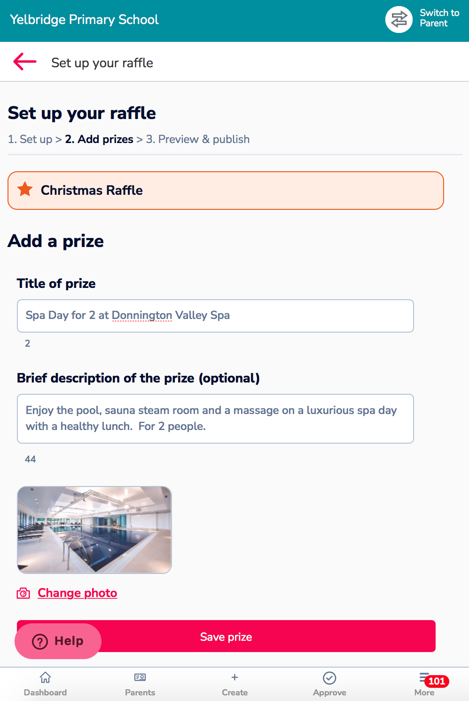Click the spa pool photo thumbnail
The width and height of the screenshot is (469, 701).
click(x=94, y=530)
